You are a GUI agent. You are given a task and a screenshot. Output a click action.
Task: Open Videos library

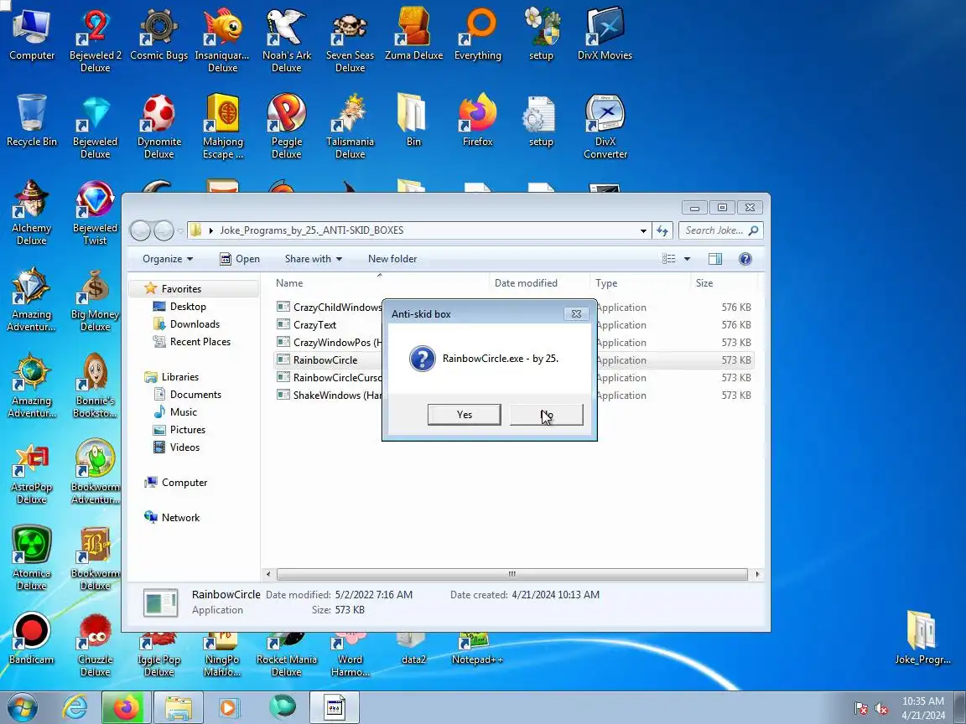point(184,447)
